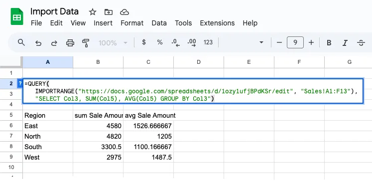Click the move to folder icon
Viewport: 372px width, 193px height.
coord(109,12)
